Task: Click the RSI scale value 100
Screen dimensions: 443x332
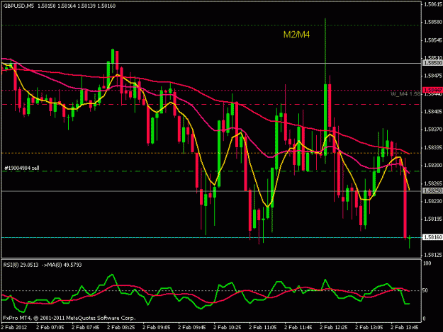Action: pos(427,263)
